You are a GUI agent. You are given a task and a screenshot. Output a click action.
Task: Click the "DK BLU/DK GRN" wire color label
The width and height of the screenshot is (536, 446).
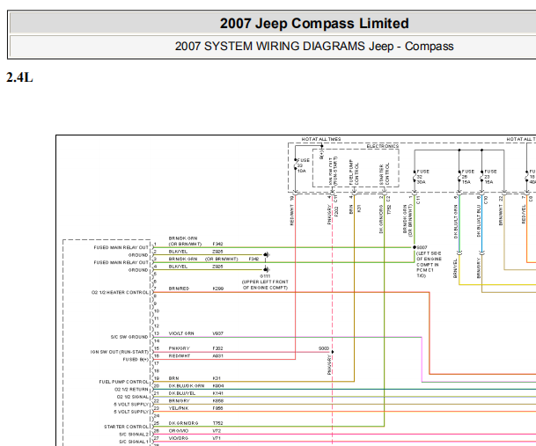tap(187, 385)
